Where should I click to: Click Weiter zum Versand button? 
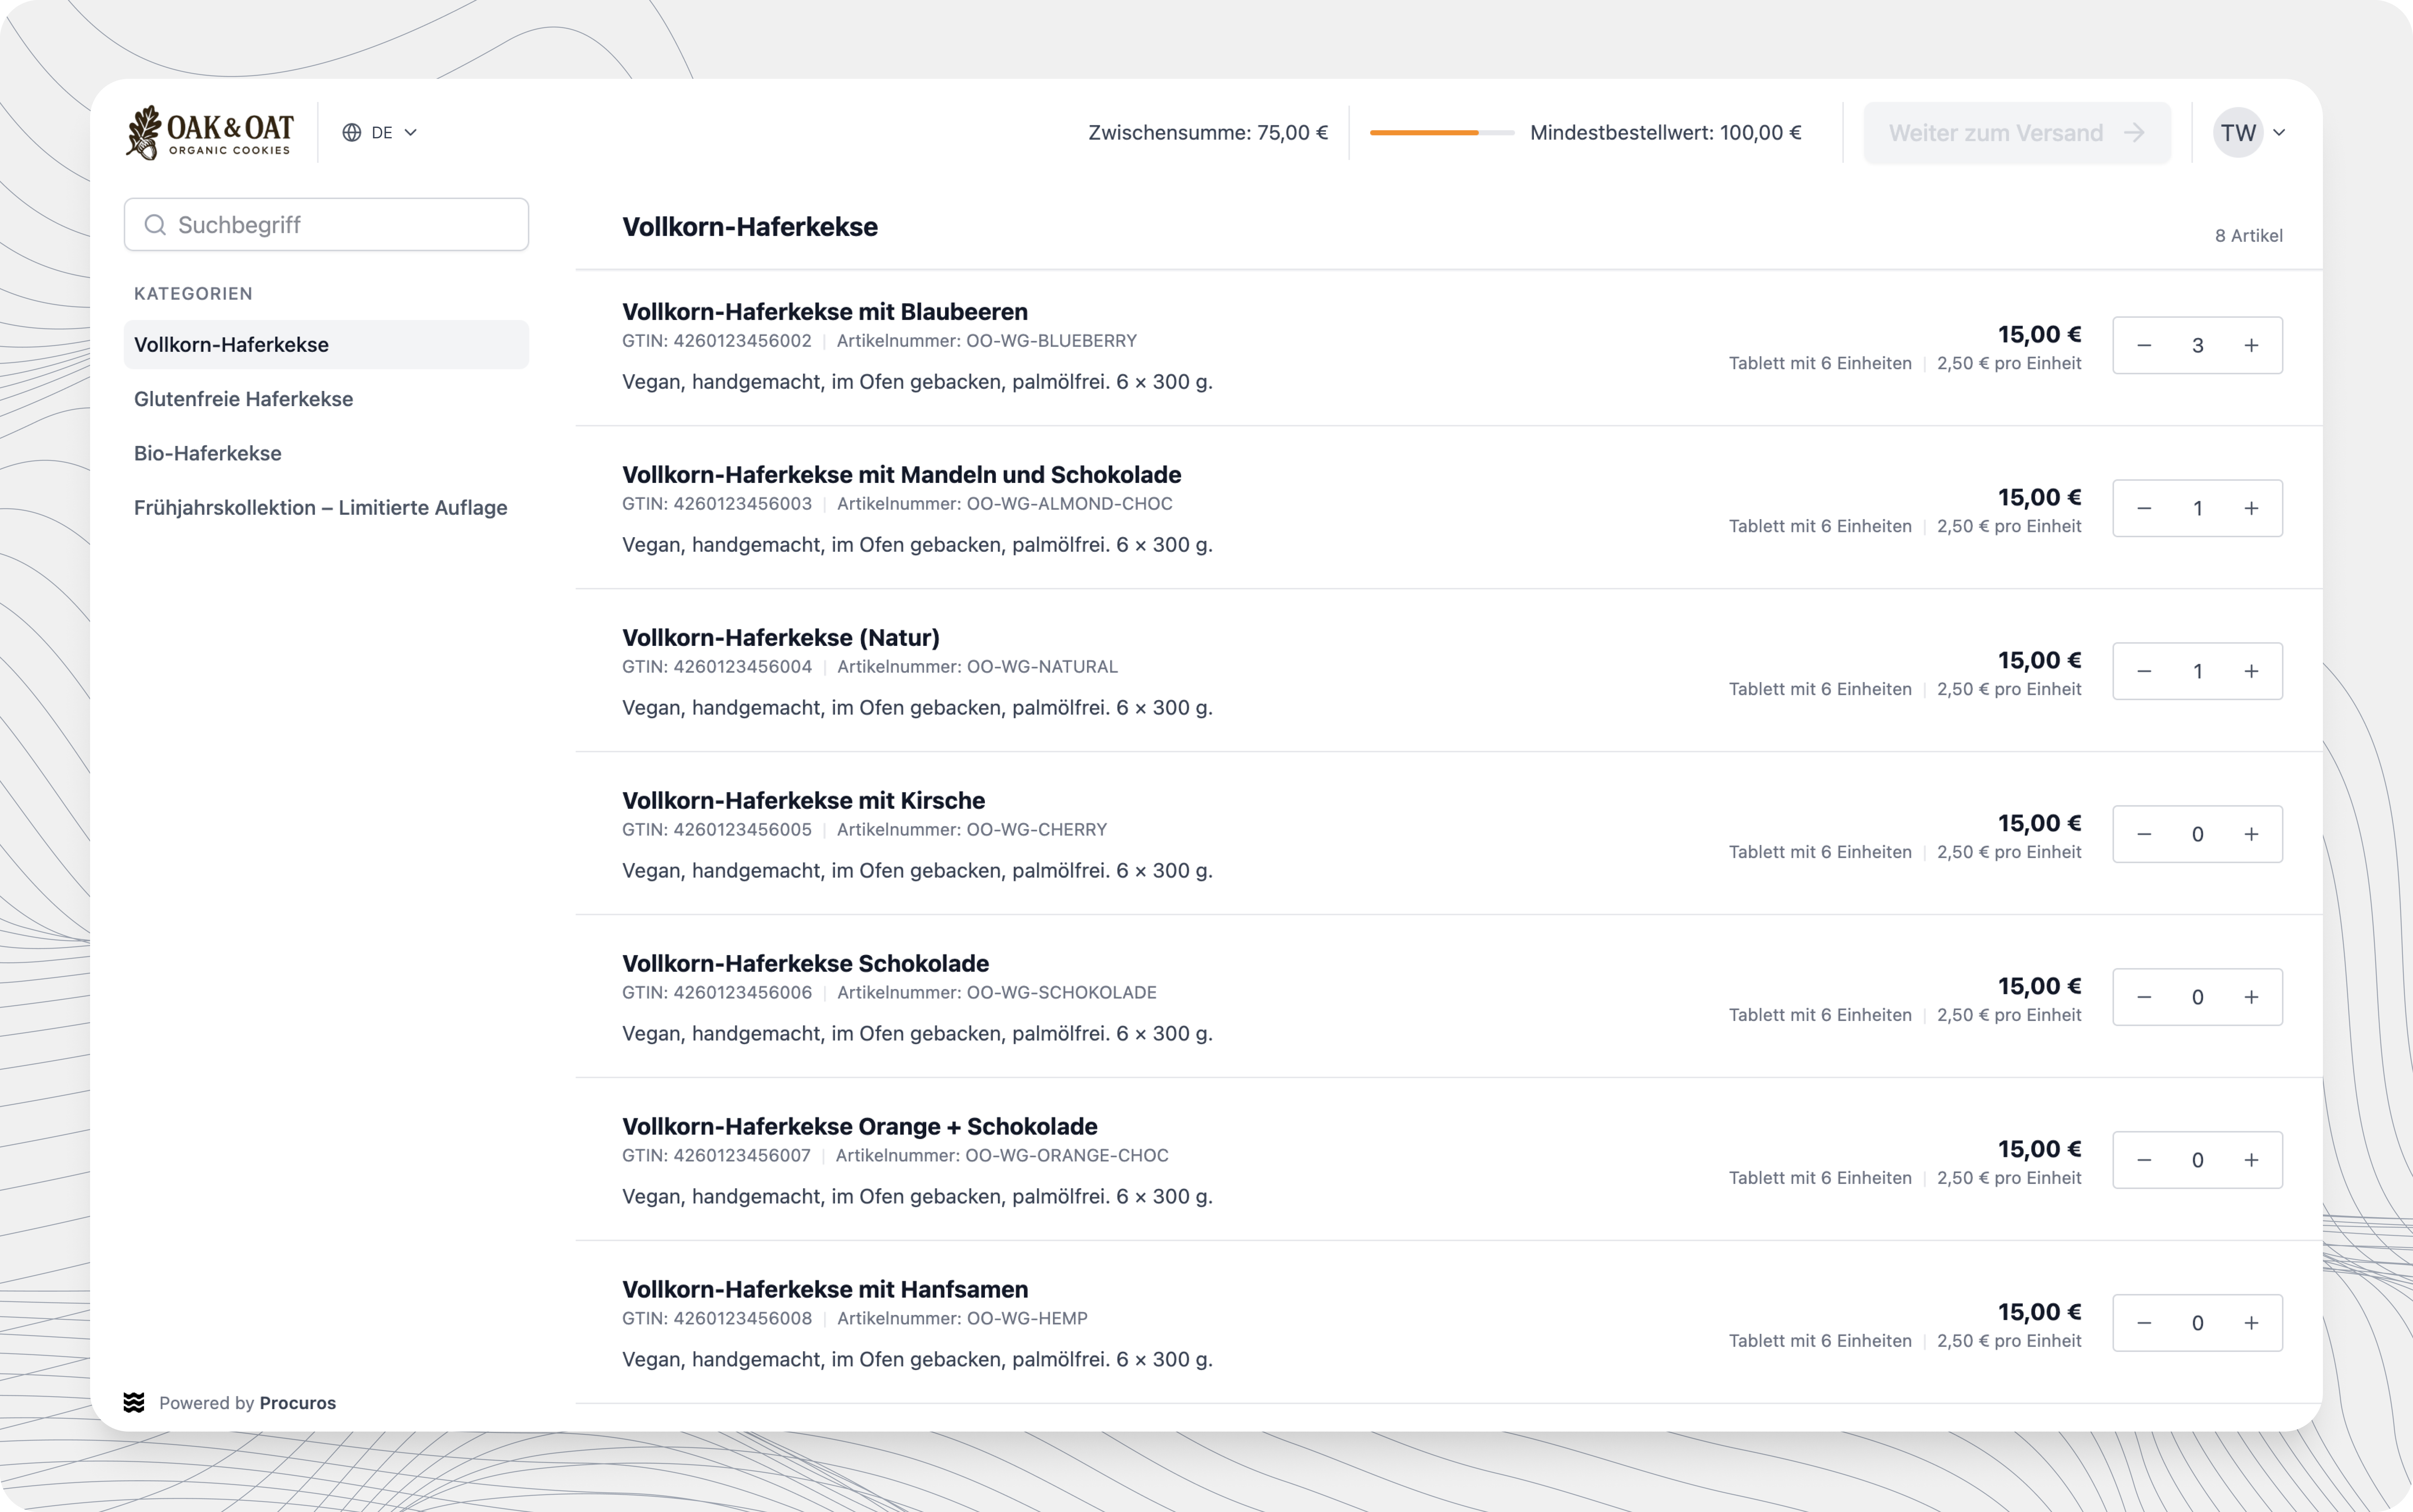tap(2016, 132)
